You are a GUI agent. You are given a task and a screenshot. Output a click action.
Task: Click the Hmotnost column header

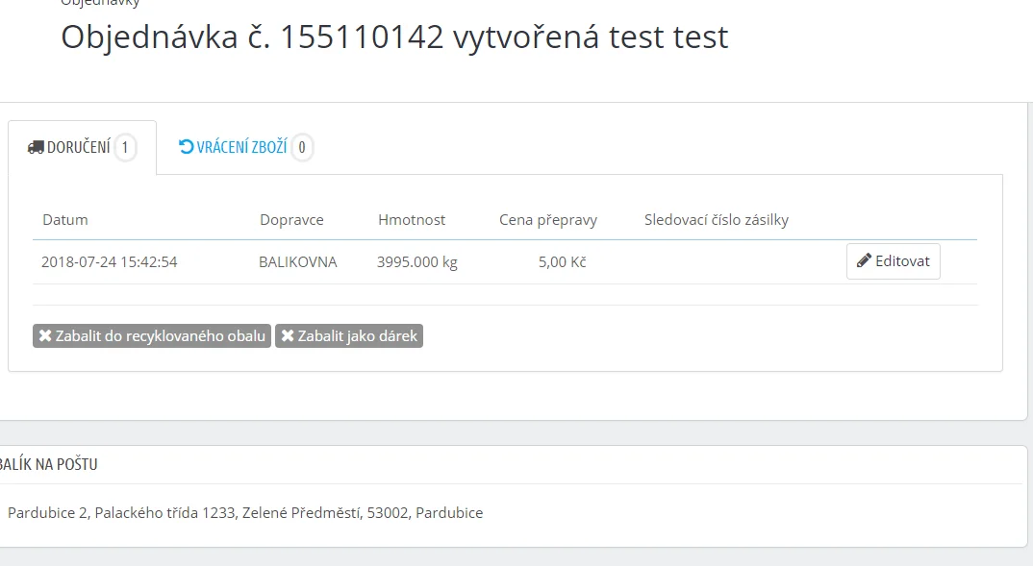(412, 220)
